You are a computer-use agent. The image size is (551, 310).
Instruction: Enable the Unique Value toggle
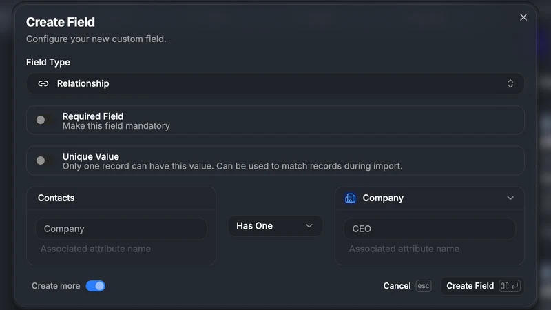pos(45,161)
